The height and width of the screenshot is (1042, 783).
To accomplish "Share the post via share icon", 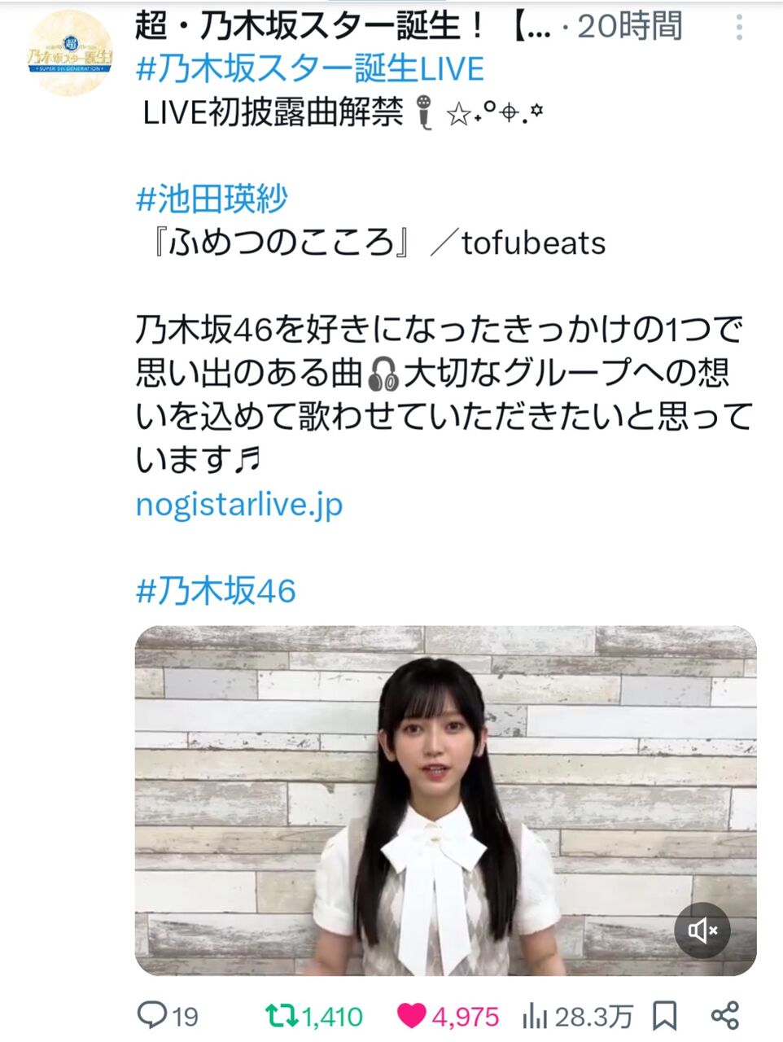I will (x=724, y=1015).
